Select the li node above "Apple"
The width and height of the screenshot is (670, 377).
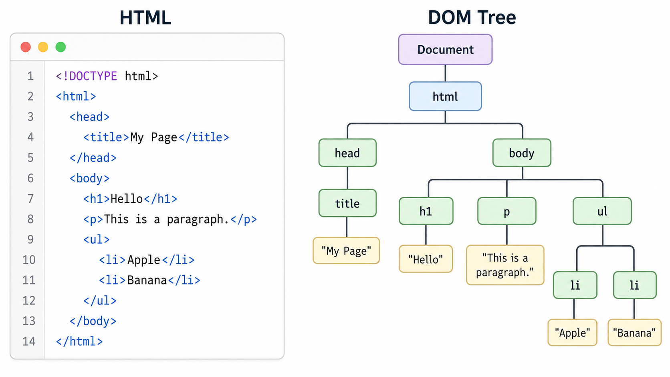click(x=575, y=285)
